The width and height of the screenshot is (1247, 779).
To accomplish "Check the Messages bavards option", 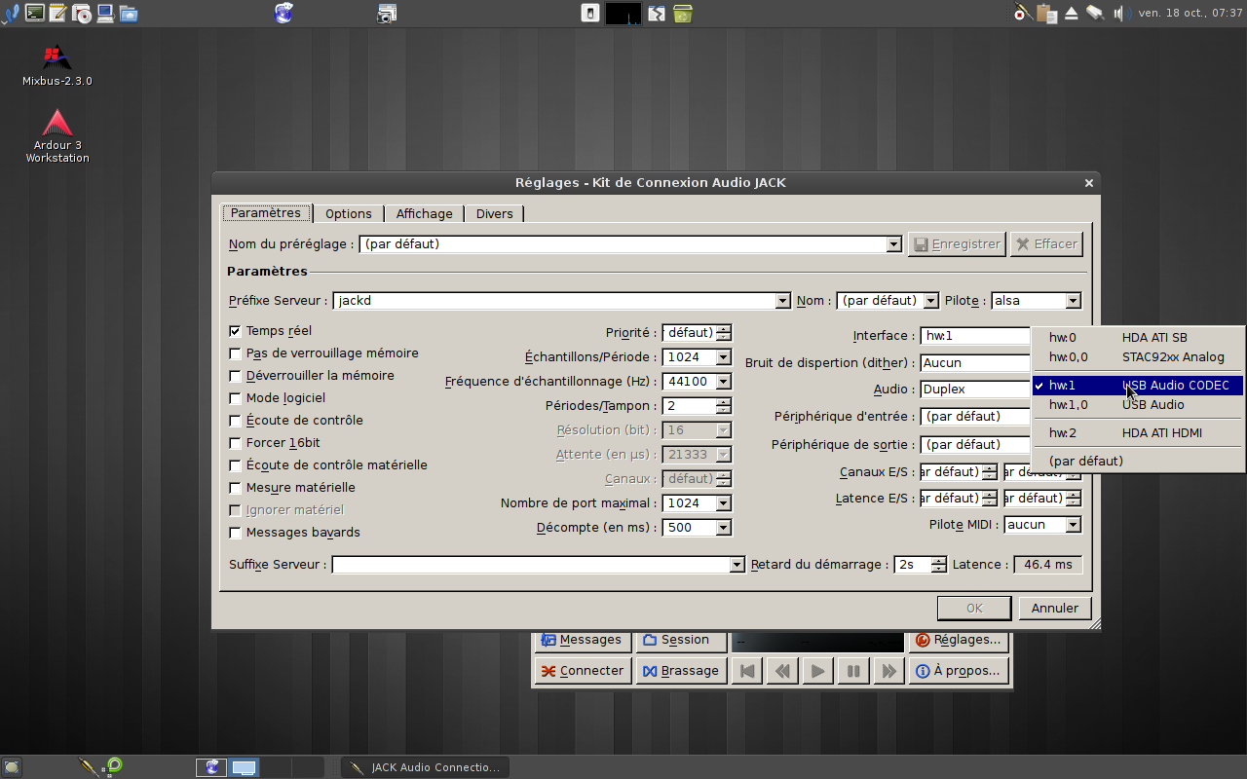I will [x=235, y=533].
